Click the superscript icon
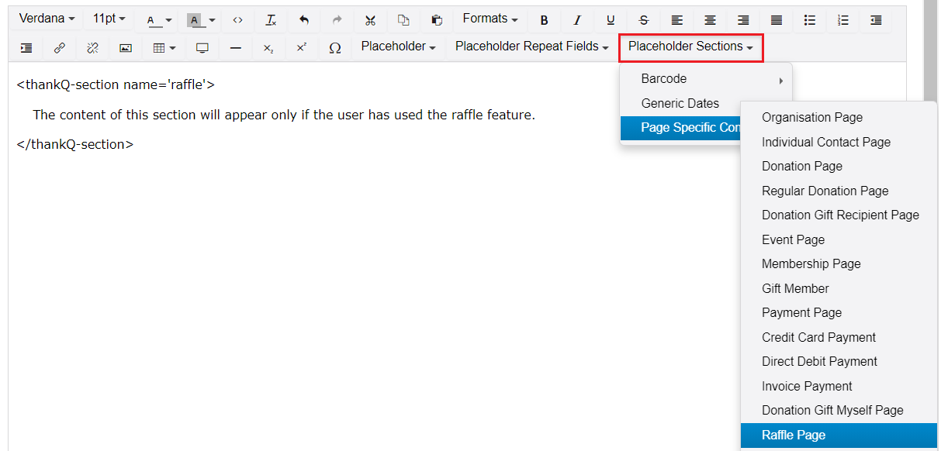 coord(302,48)
